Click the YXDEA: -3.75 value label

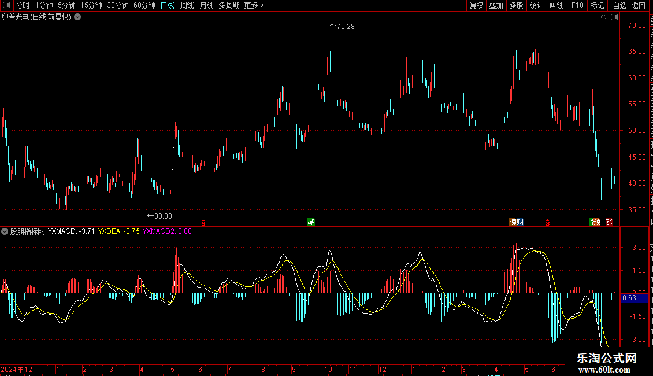118,231
